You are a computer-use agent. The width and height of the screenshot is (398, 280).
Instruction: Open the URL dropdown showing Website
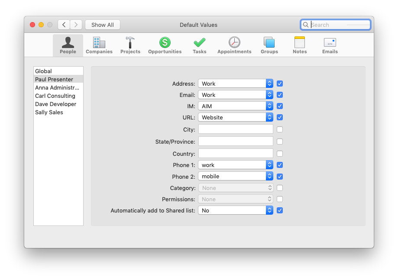236,117
